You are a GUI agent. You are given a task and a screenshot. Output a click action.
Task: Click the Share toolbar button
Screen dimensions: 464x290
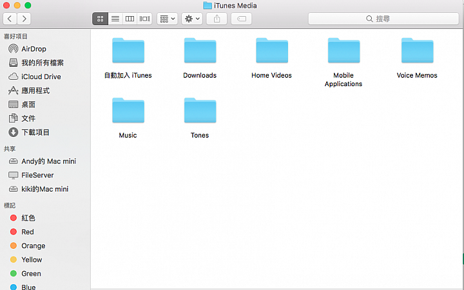[217, 19]
